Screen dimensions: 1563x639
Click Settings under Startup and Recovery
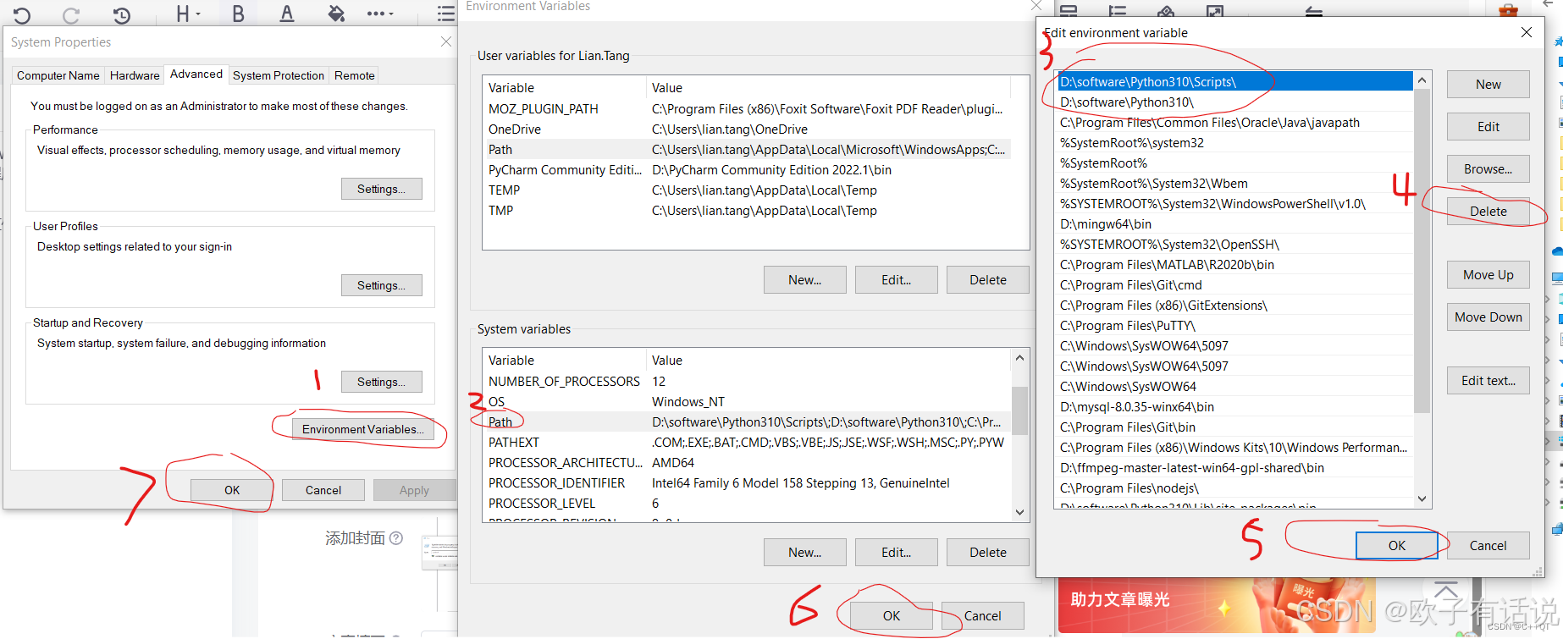[382, 382]
